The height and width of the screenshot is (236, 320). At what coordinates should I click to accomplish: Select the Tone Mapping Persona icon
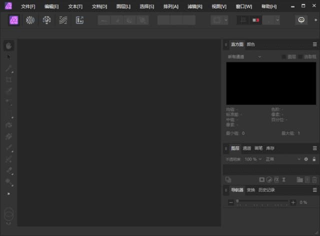pos(63,20)
